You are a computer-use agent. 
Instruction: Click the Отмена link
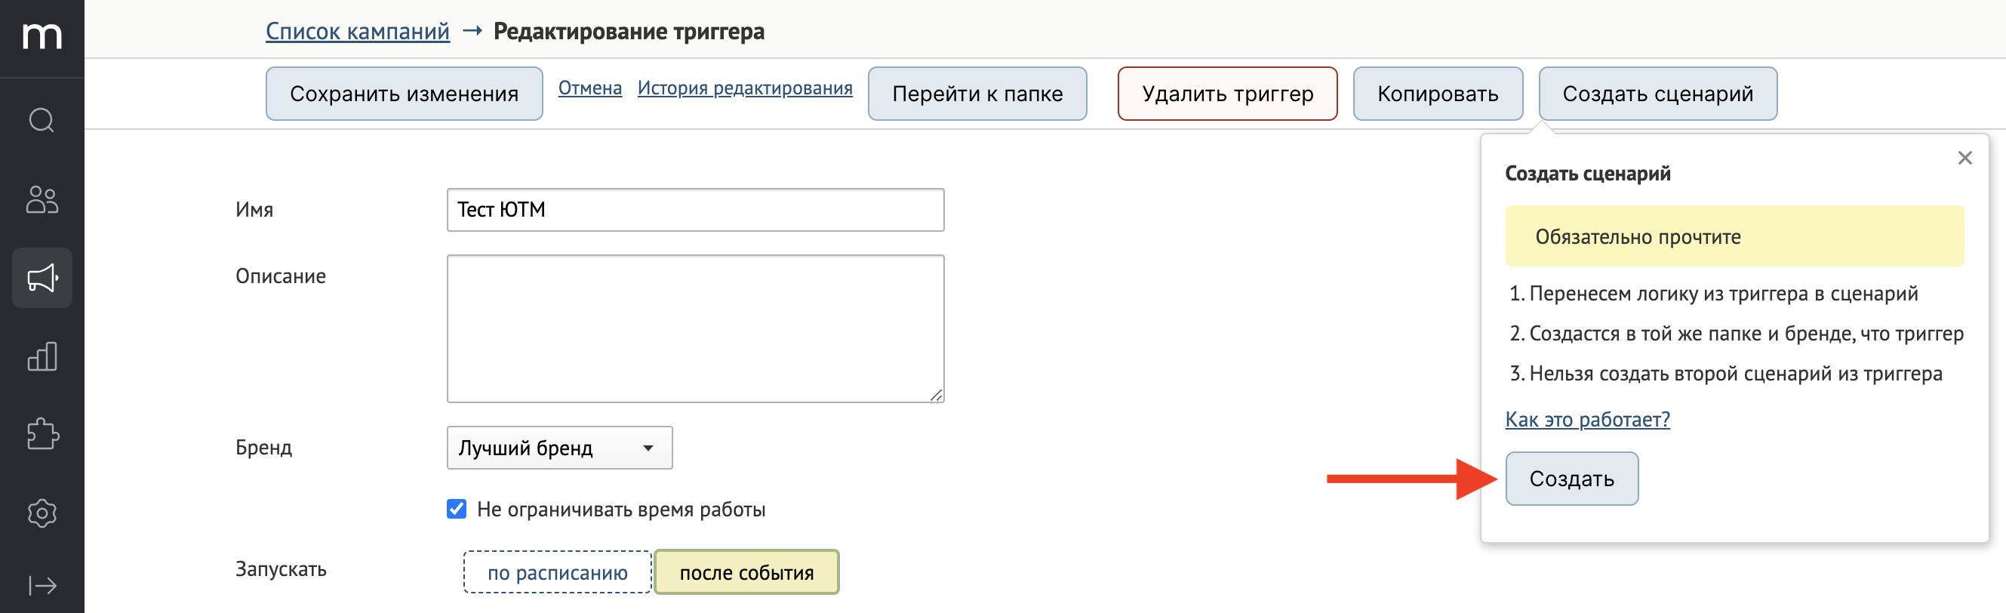[590, 88]
